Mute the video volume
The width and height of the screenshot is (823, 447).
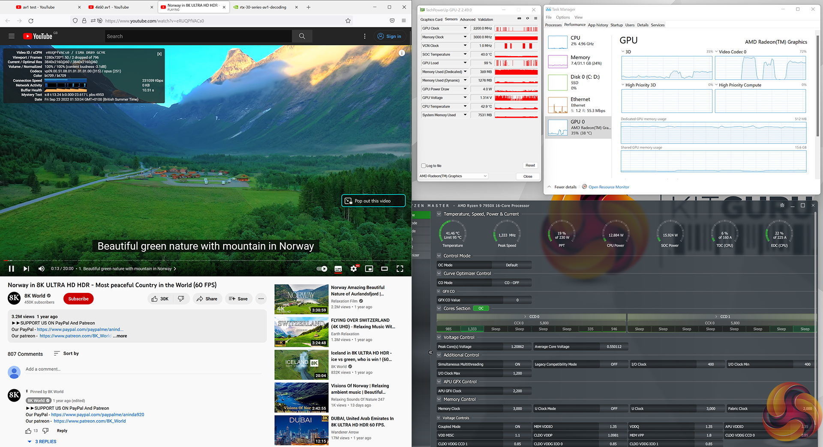(x=41, y=269)
